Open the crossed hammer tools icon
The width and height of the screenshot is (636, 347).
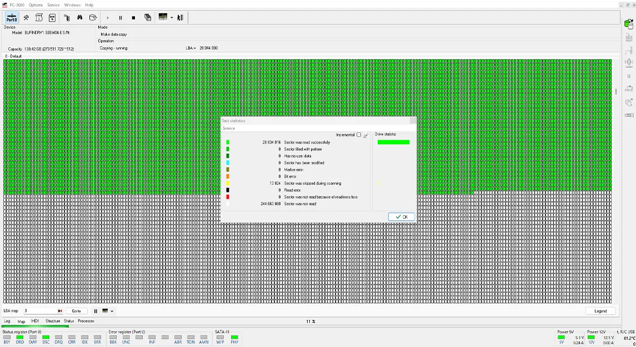26,18
